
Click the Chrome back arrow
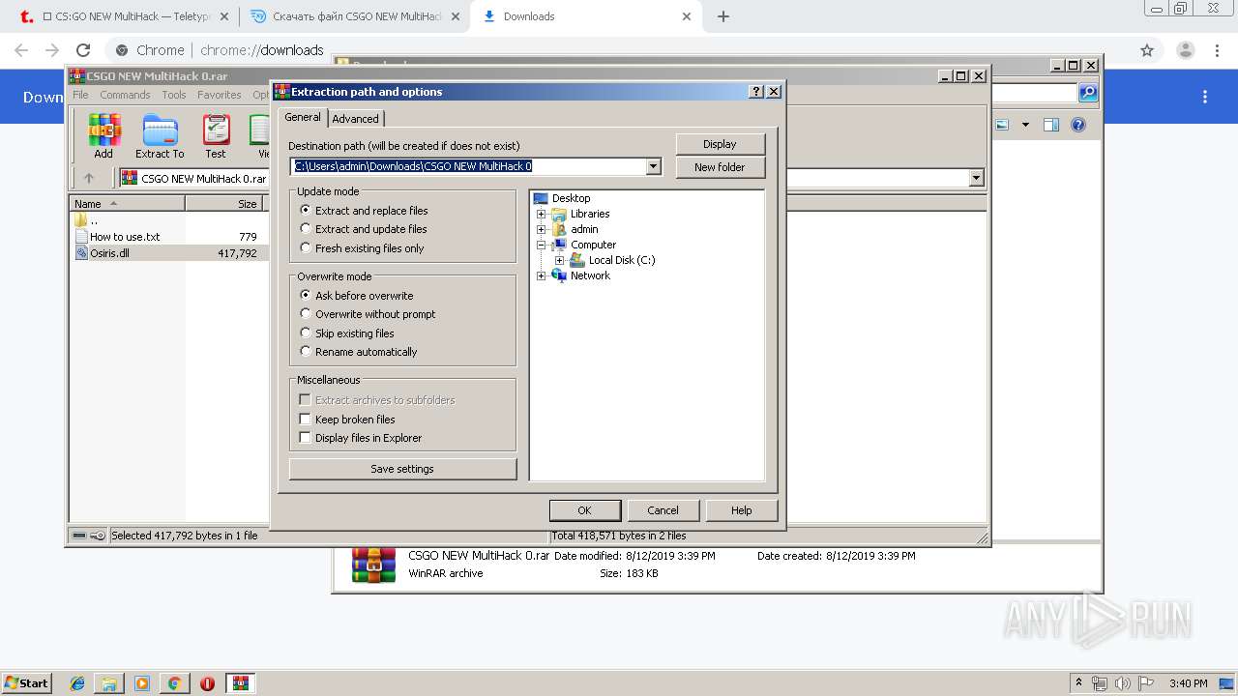21,50
